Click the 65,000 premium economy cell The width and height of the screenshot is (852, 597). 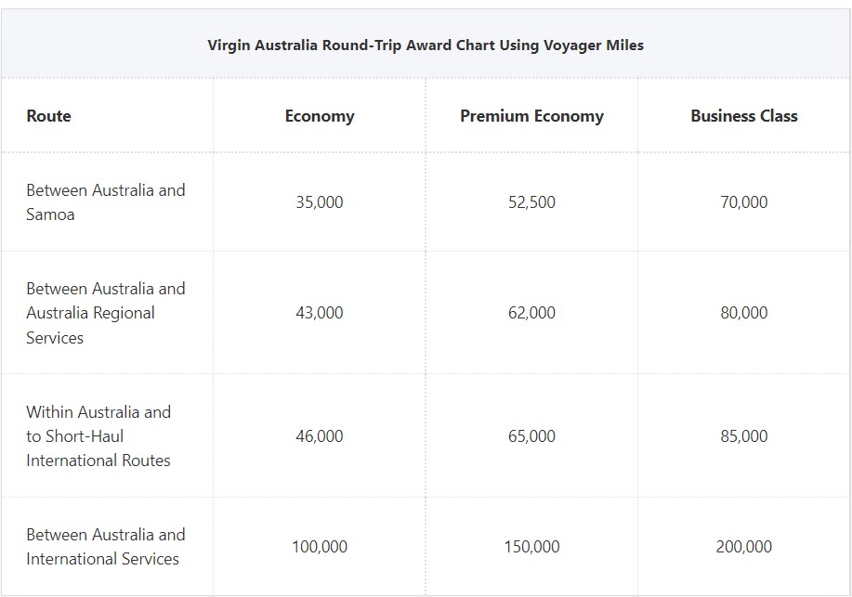[x=532, y=436]
